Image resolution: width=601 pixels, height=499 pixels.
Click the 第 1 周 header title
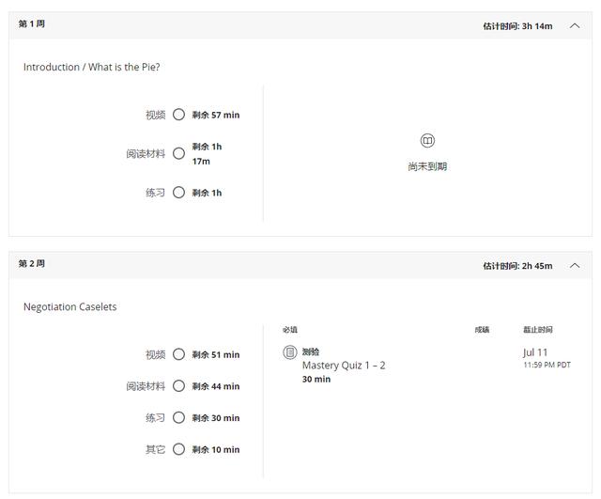32,24
